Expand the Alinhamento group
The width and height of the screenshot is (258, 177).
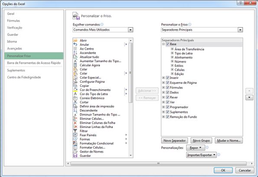point(172,57)
